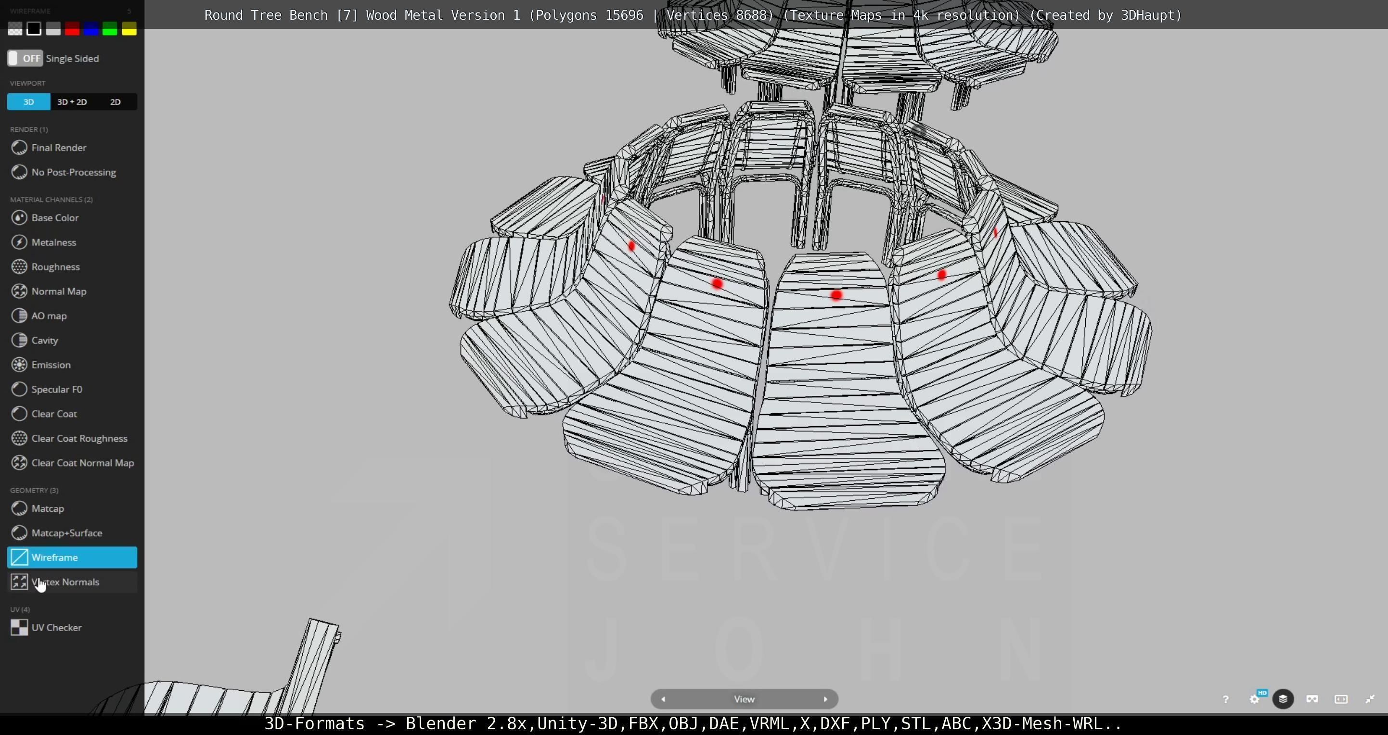Switch viewport to 3D tab
This screenshot has height=735, width=1388.
point(28,102)
